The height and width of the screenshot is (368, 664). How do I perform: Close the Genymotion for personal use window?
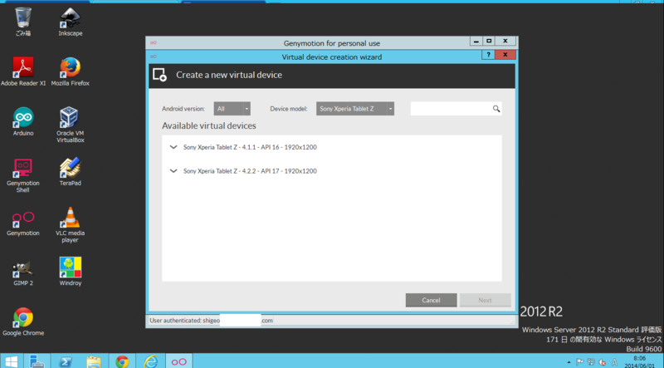point(505,42)
